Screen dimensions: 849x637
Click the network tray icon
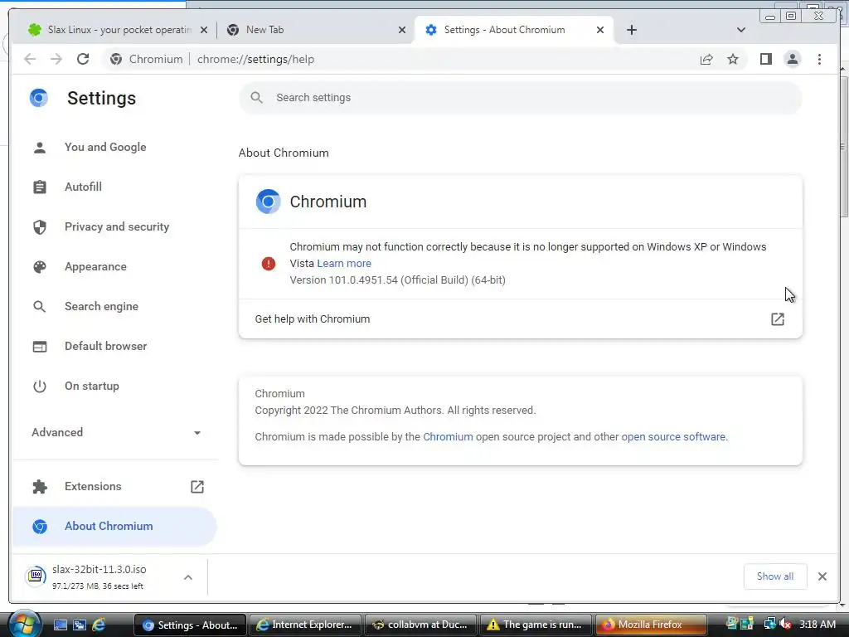769,625
